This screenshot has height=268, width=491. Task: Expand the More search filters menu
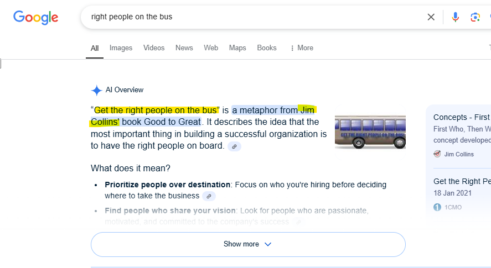[301, 48]
